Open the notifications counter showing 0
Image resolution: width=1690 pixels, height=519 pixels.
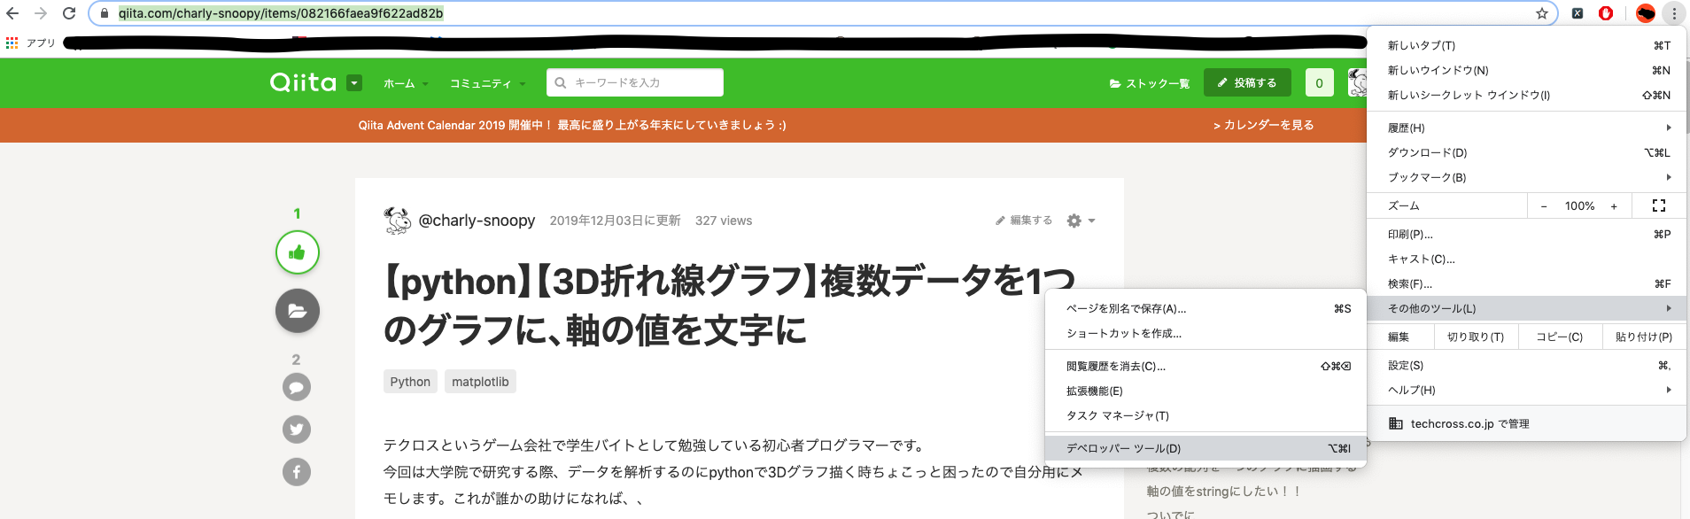coord(1320,82)
